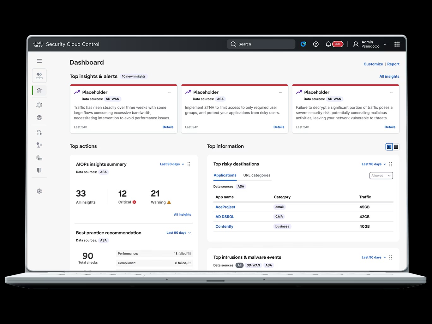Open the app launcher grid icon
Screen dimensions: 432x324
coord(397,44)
